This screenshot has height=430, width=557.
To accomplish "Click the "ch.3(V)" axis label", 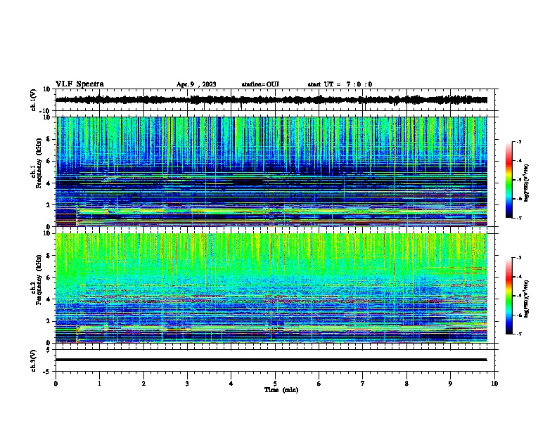I will (34, 360).
